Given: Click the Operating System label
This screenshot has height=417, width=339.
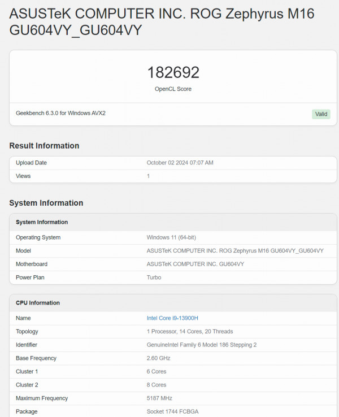Looking at the screenshot, I should click(38, 237).
